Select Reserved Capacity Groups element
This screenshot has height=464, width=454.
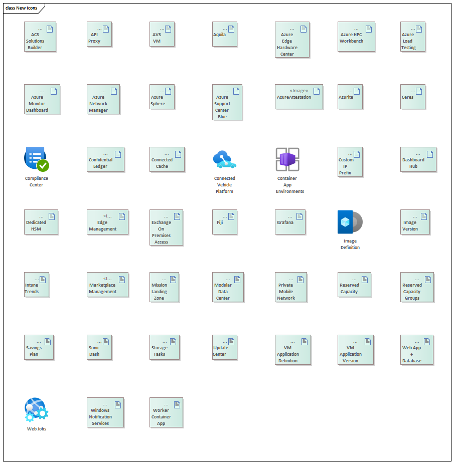click(x=417, y=287)
